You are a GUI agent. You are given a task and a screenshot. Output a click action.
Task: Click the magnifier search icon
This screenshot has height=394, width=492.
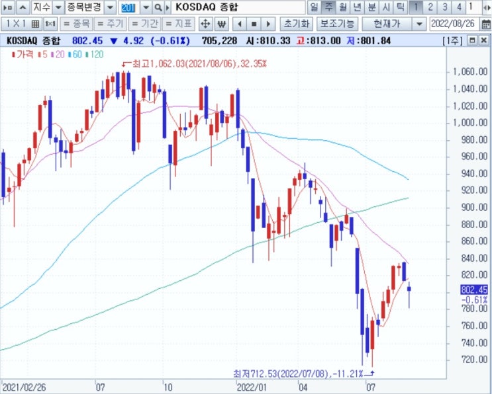158,7
